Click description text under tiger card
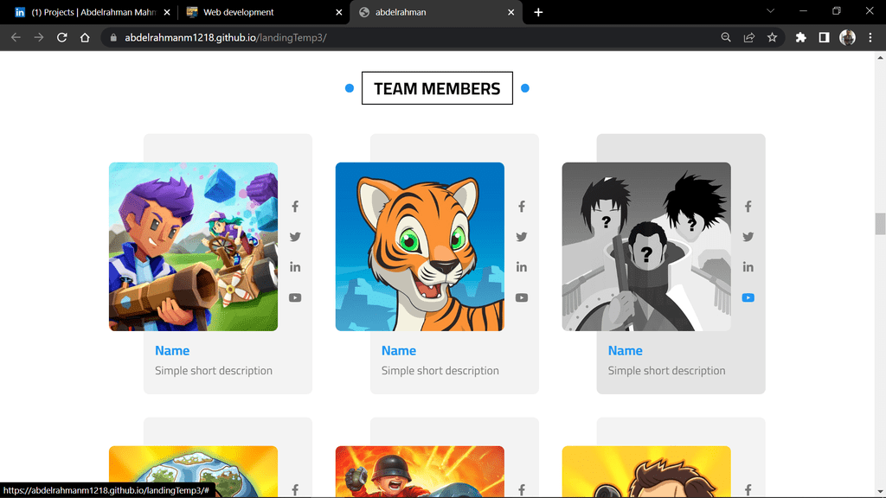The image size is (886, 498). point(440,370)
